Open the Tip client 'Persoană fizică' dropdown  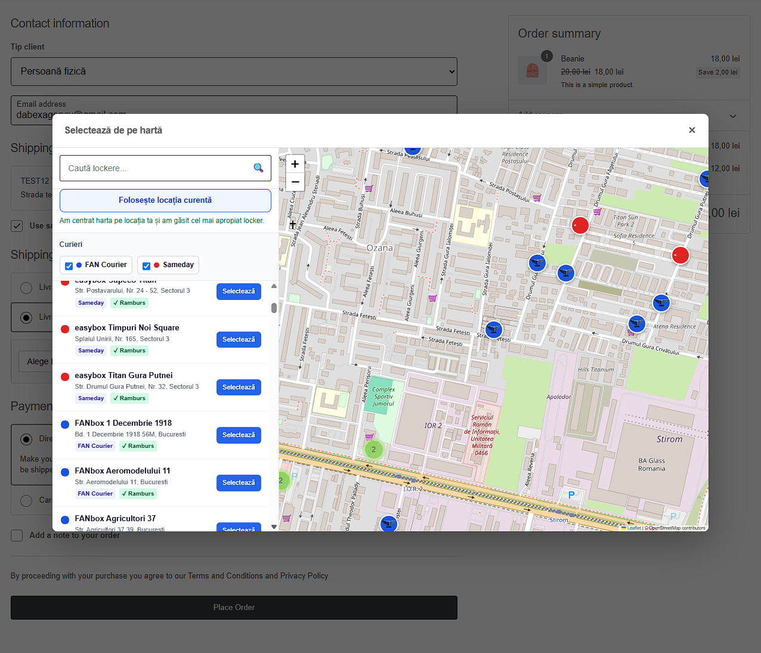coord(234,72)
